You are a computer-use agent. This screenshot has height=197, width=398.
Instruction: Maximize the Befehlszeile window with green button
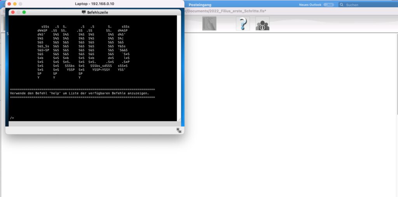(x=24, y=12)
